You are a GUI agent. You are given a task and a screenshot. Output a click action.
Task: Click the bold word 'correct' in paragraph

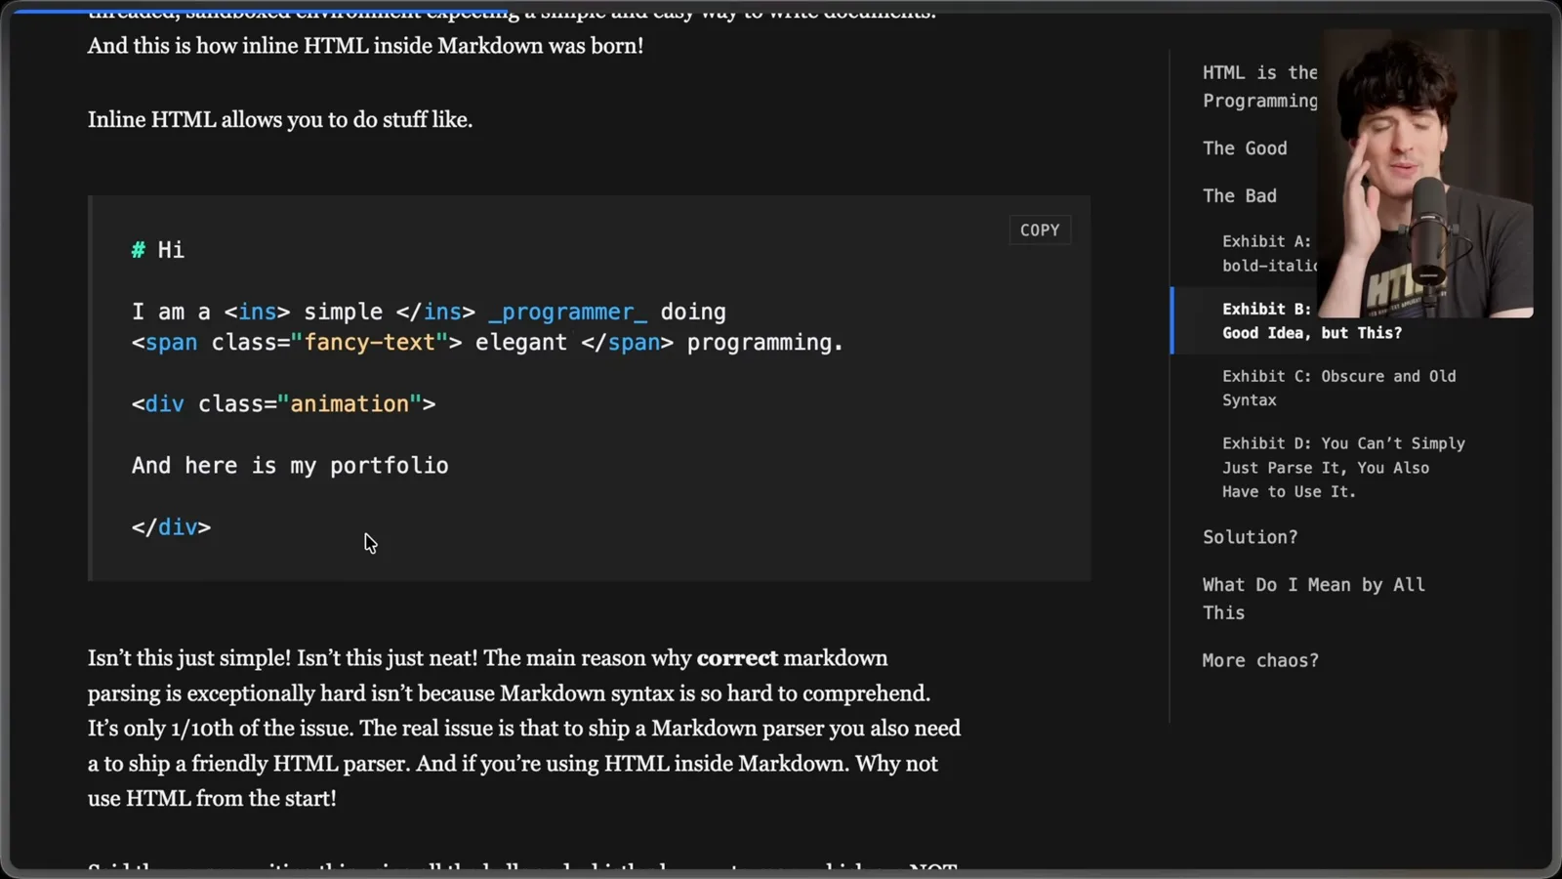coord(737,658)
